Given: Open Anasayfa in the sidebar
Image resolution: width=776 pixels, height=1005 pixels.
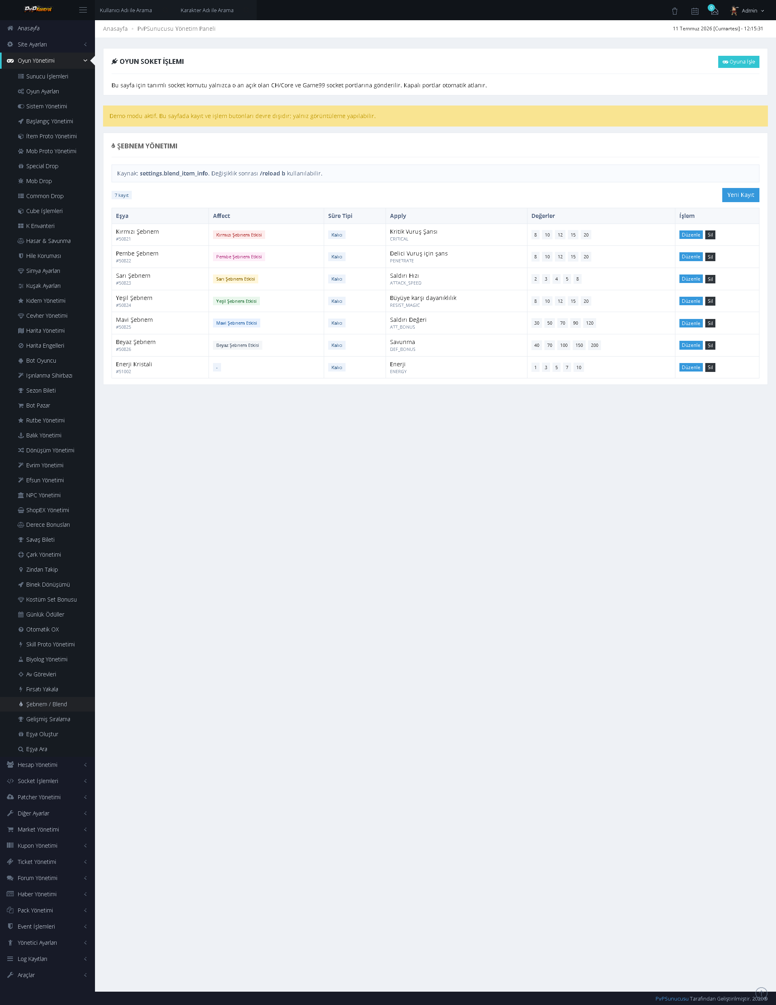Looking at the screenshot, I should click(x=47, y=28).
